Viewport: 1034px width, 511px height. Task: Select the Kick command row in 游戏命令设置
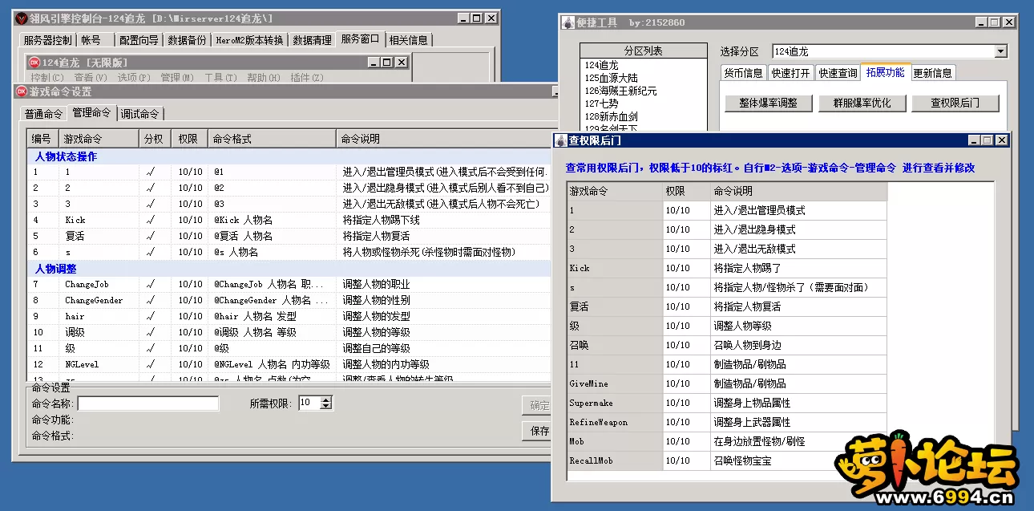pos(290,220)
